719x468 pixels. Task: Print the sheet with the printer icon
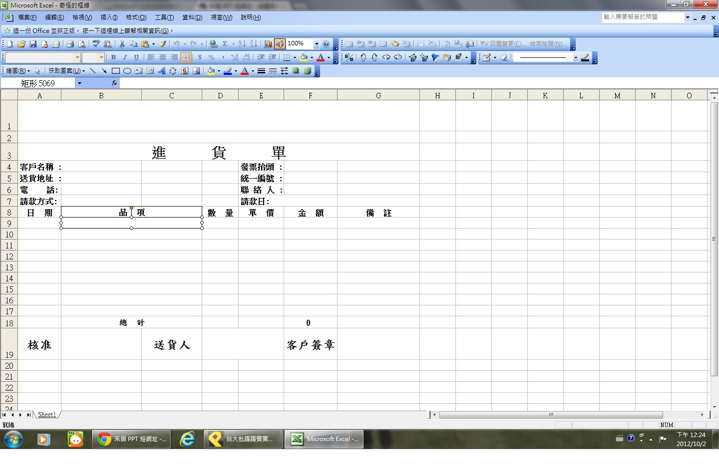pyautogui.click(x=70, y=44)
